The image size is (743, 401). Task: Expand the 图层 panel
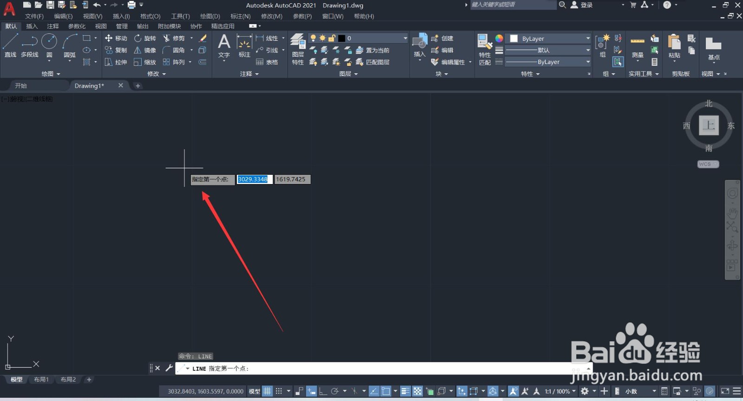[x=348, y=74]
